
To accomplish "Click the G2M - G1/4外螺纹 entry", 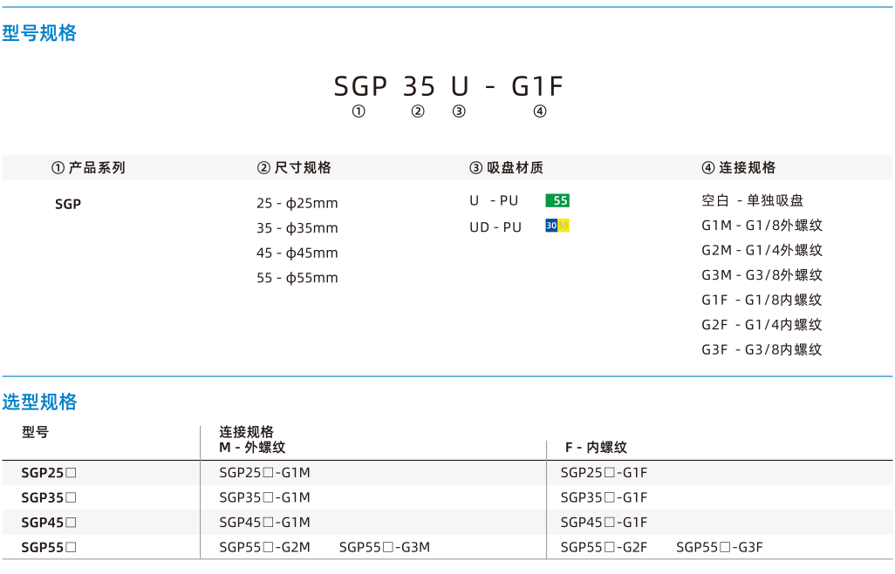I will tap(762, 250).
